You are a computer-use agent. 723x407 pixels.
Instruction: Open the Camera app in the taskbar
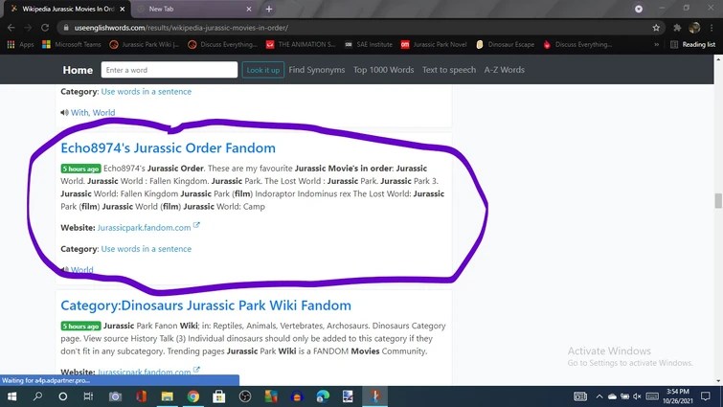pyautogui.click(x=115, y=396)
